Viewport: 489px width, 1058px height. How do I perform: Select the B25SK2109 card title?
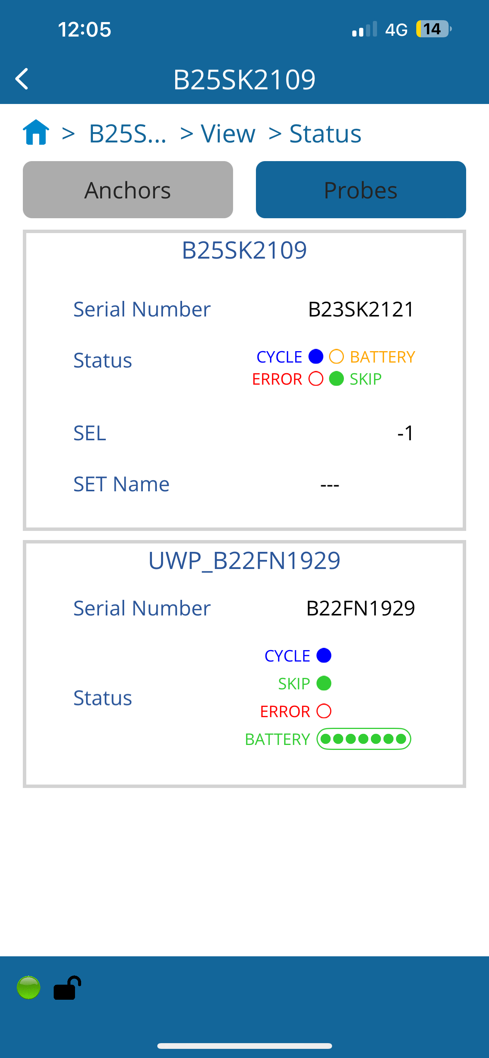pos(244,250)
